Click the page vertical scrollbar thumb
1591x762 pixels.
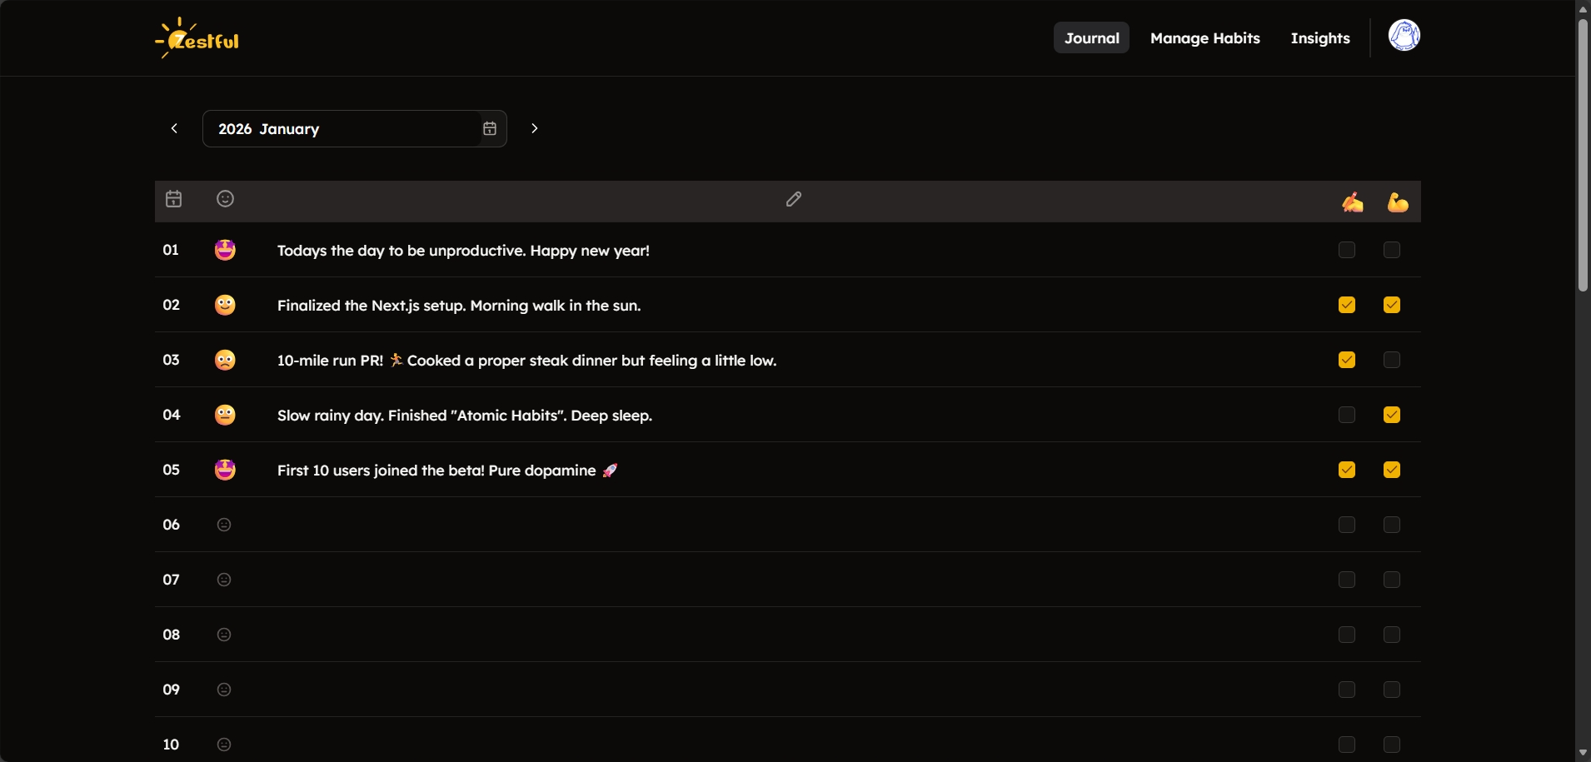pos(1583,154)
